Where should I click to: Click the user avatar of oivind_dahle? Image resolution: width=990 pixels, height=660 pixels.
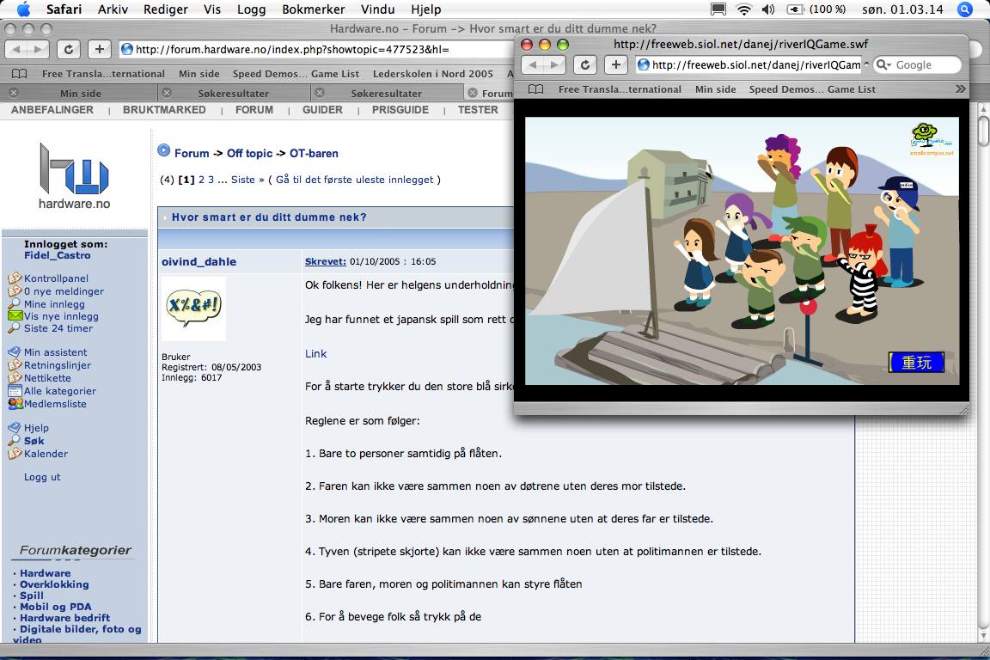click(x=194, y=309)
